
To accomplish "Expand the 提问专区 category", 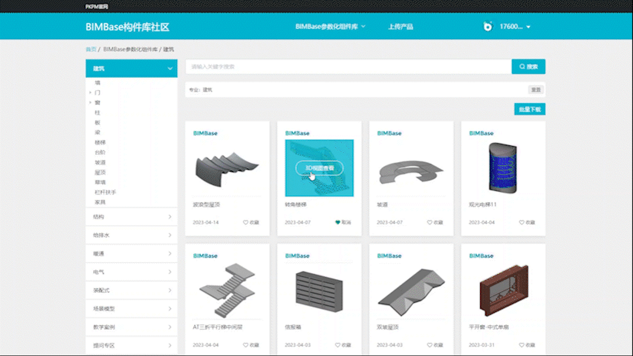I will pyautogui.click(x=132, y=345).
